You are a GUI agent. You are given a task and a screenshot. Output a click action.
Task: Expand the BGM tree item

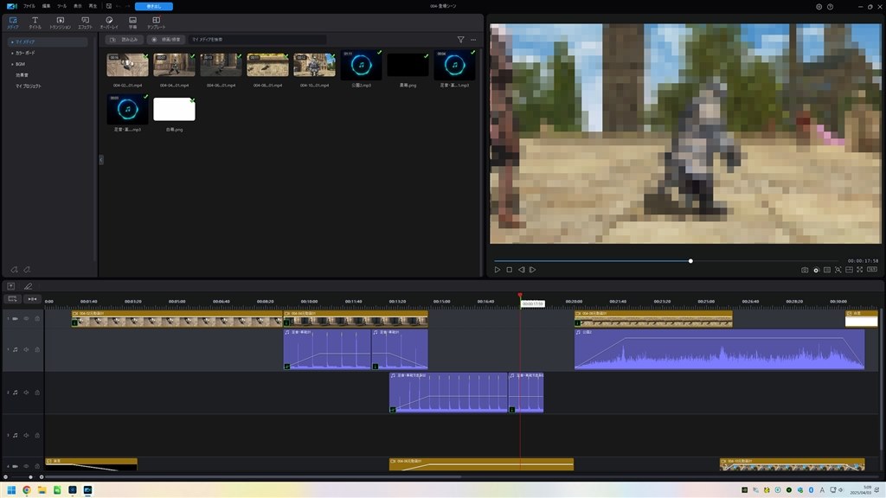click(12, 64)
